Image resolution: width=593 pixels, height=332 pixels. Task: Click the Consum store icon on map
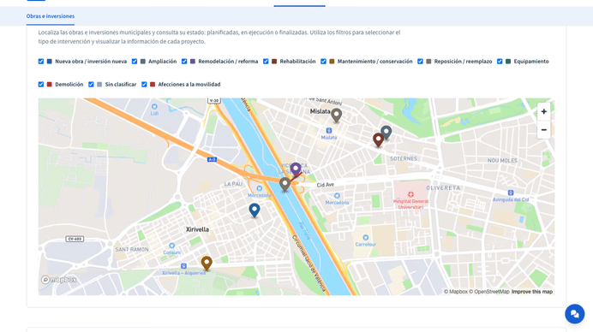pos(171,246)
